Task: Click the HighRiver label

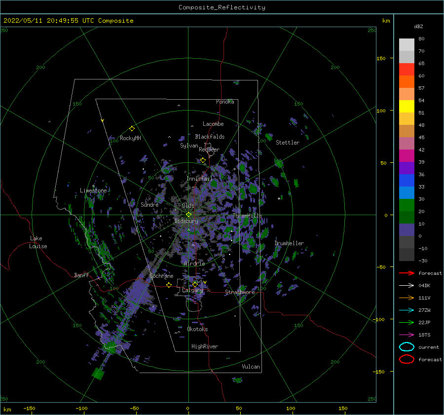Action: click(205, 346)
